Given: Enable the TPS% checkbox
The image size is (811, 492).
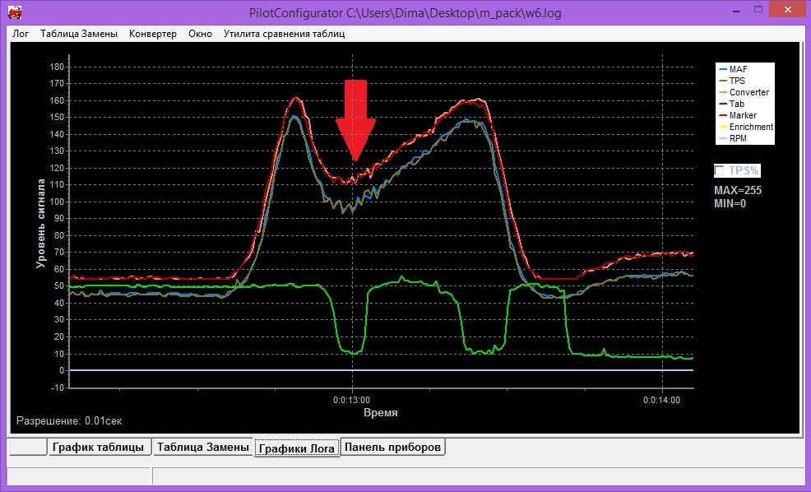Looking at the screenshot, I should (x=720, y=171).
